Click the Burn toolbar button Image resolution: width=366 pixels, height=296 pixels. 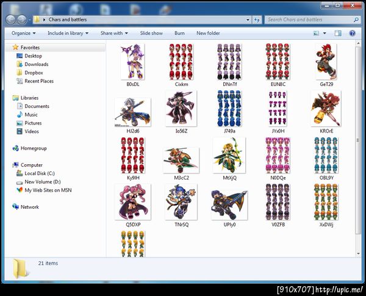click(x=179, y=33)
